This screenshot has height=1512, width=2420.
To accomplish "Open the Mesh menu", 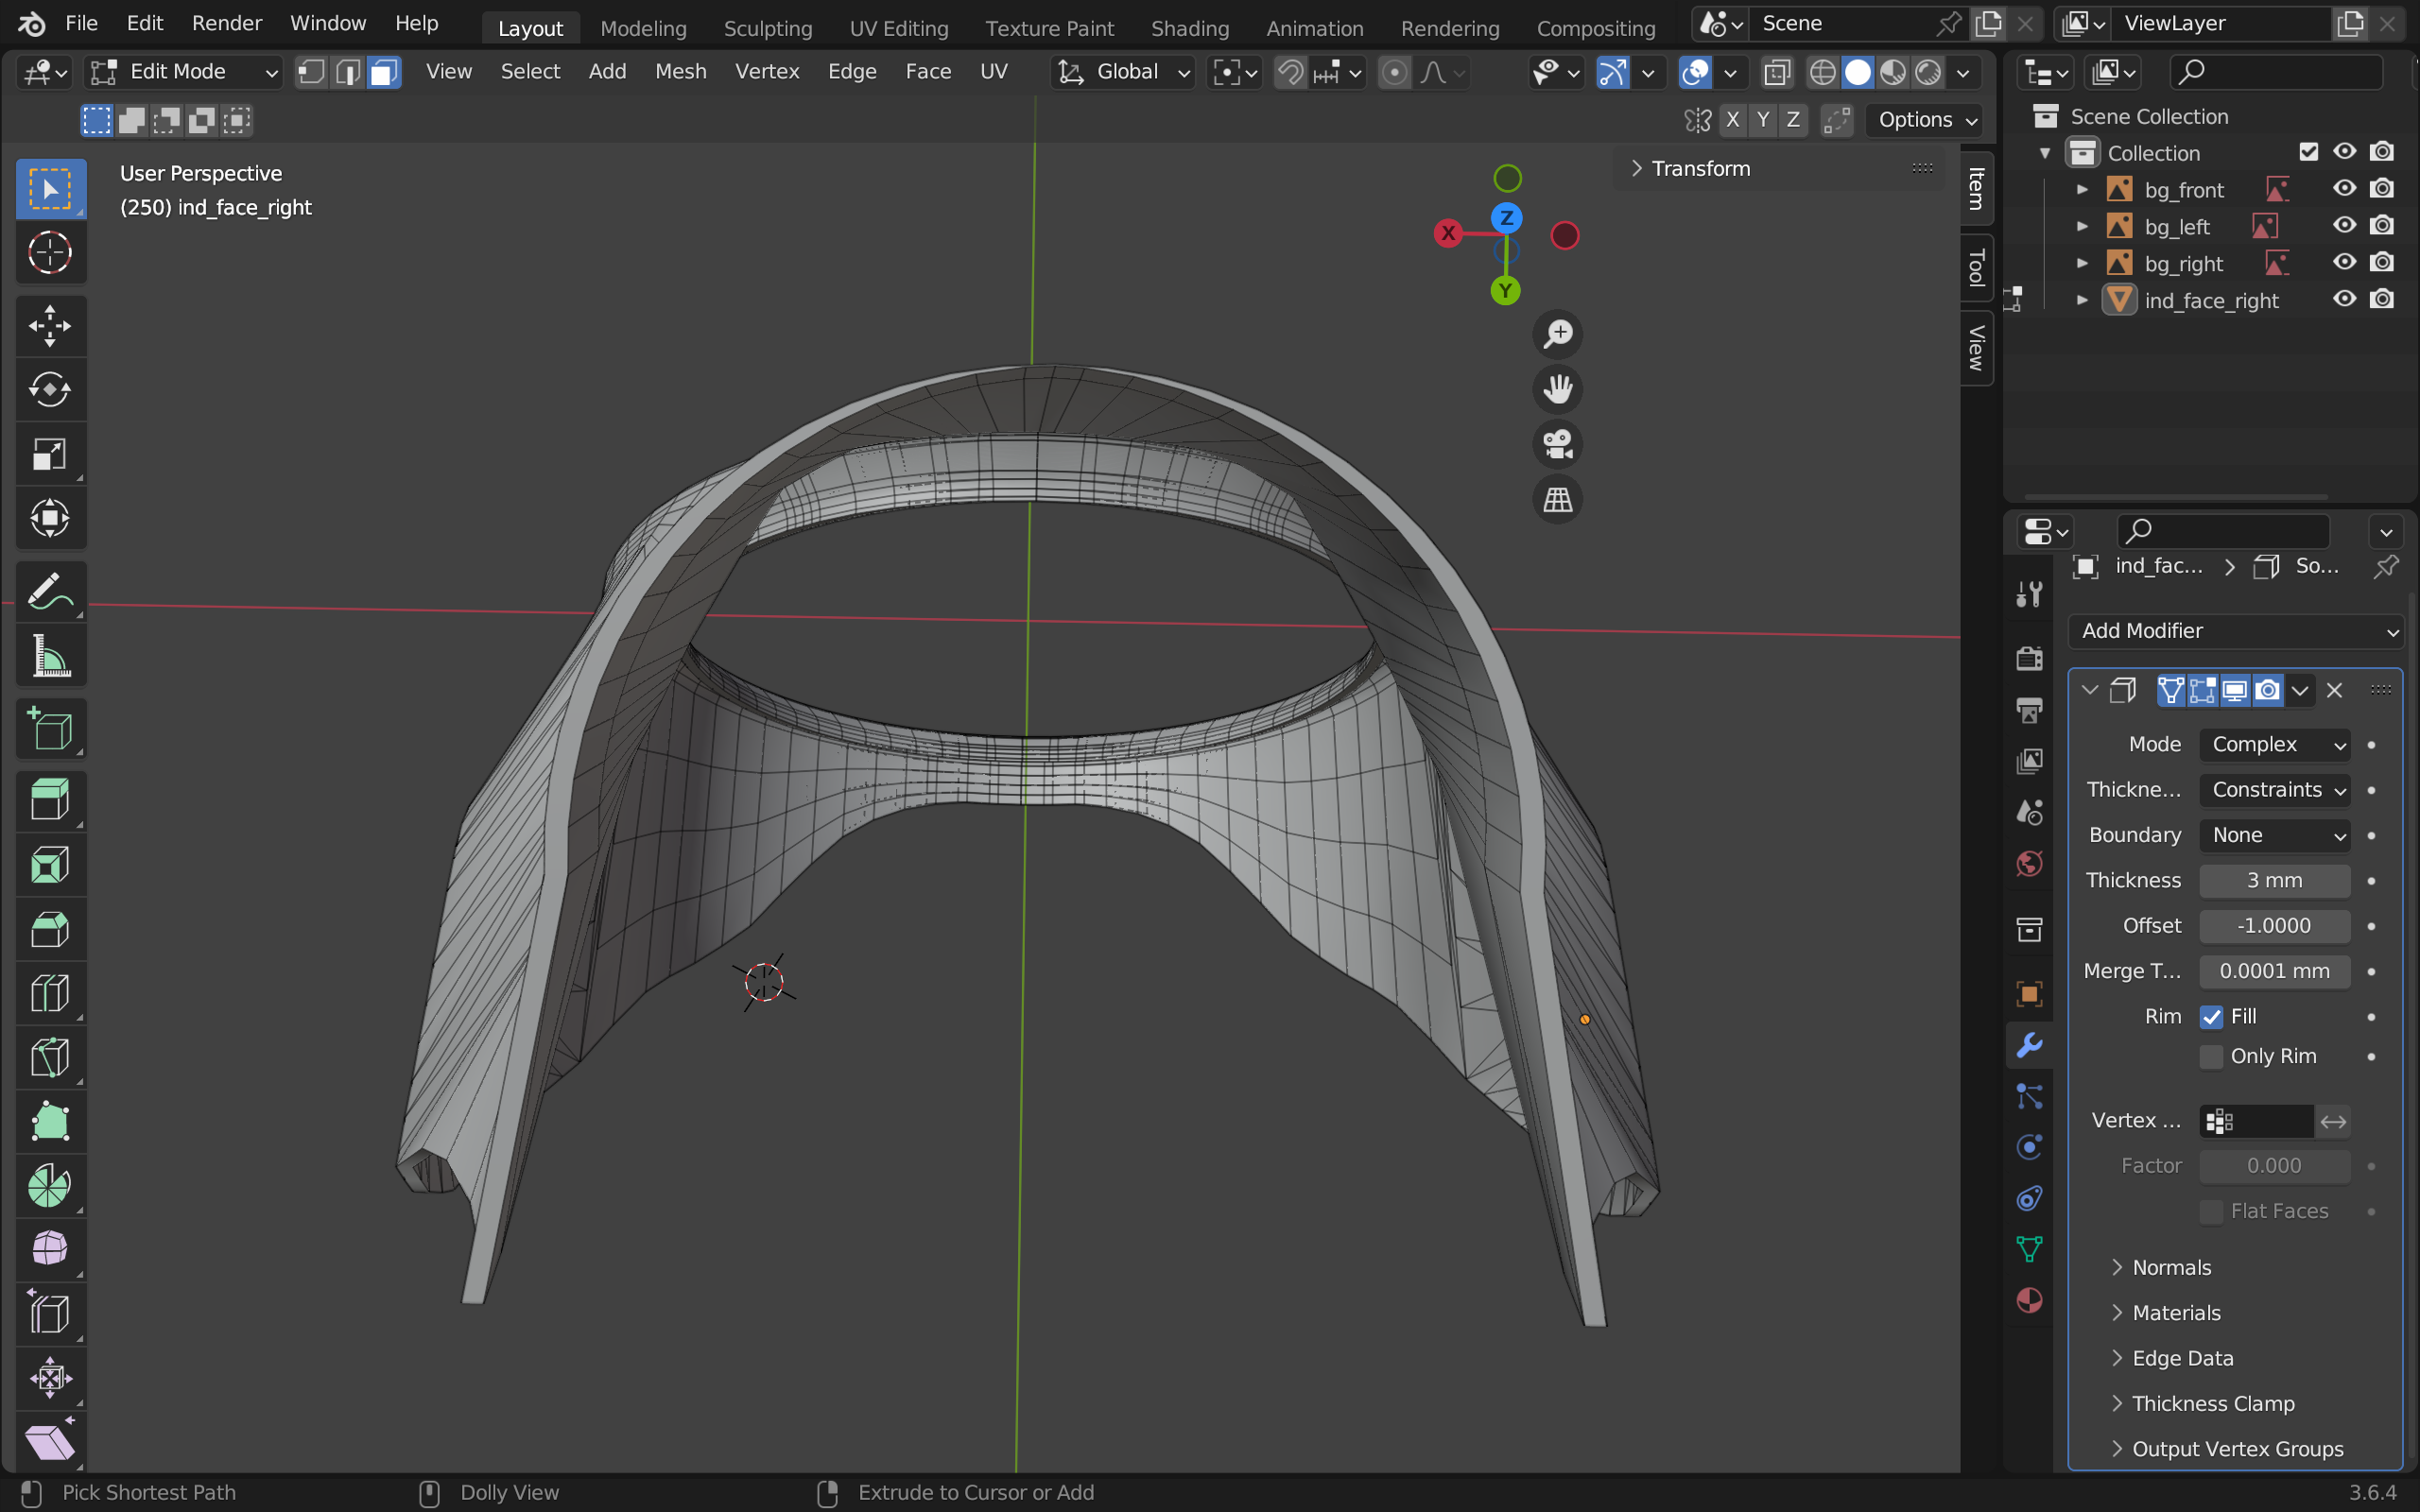I will coord(680,72).
